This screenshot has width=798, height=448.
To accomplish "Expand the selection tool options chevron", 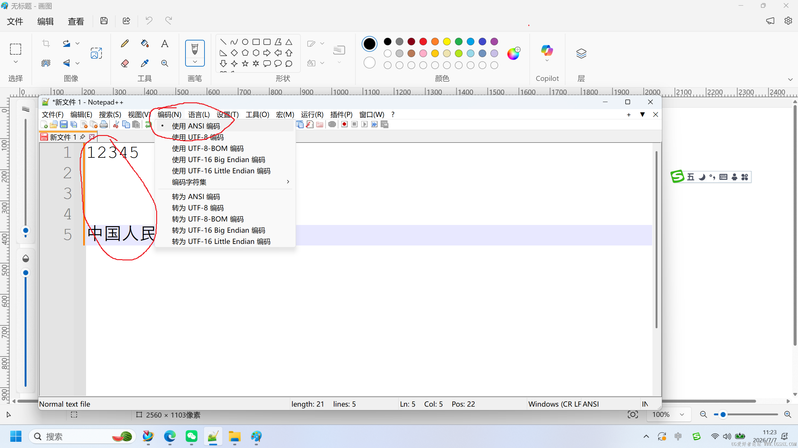I will click(x=16, y=62).
